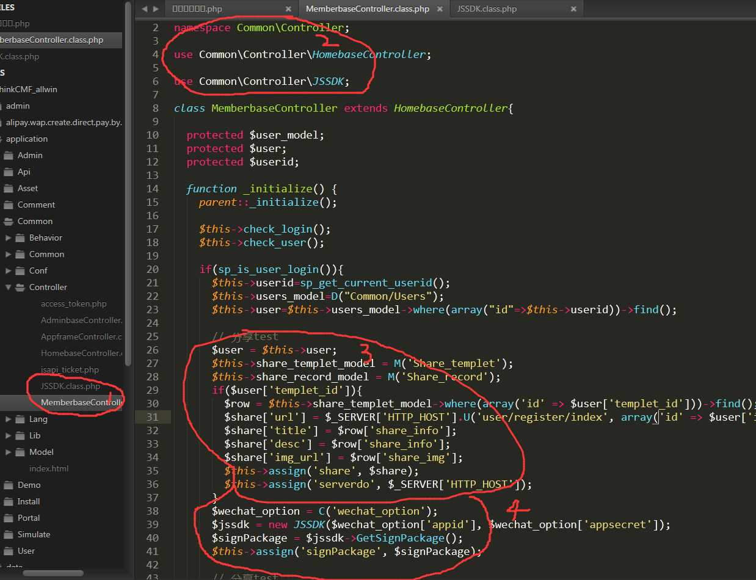The height and width of the screenshot is (580, 756).
Task: Click the Admin folder icon in the sidebar
Action: coord(8,156)
